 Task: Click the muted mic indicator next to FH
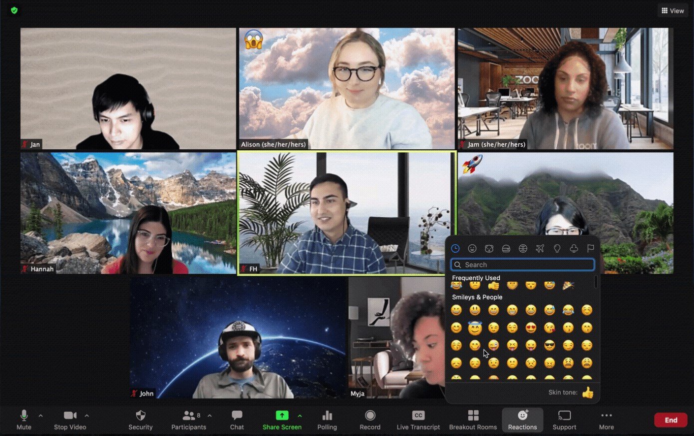pyautogui.click(x=244, y=269)
